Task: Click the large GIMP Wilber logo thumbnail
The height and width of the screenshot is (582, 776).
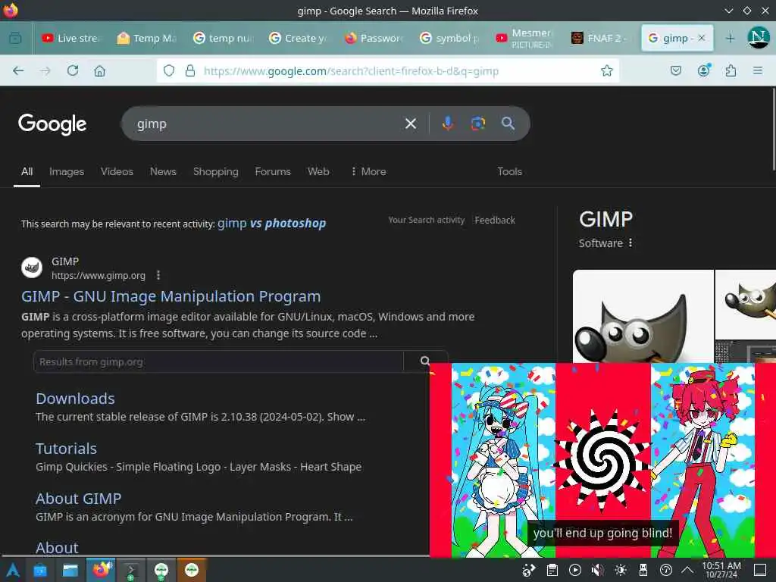Action: pos(643,316)
